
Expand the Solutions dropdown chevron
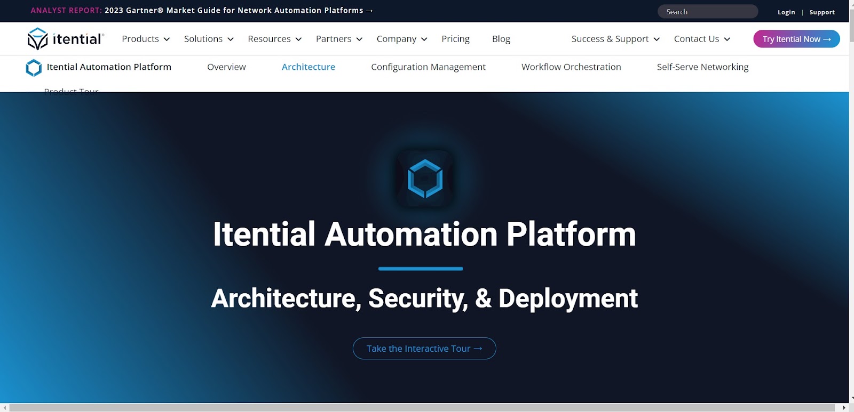[x=231, y=39]
